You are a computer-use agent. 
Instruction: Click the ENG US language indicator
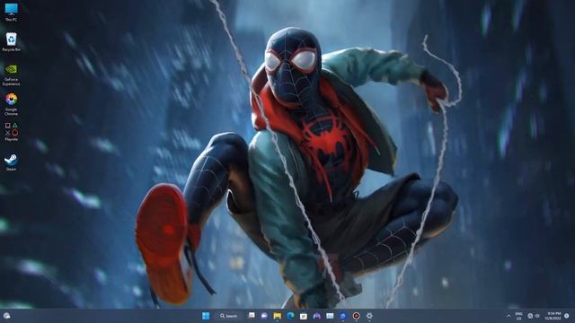(x=519, y=316)
